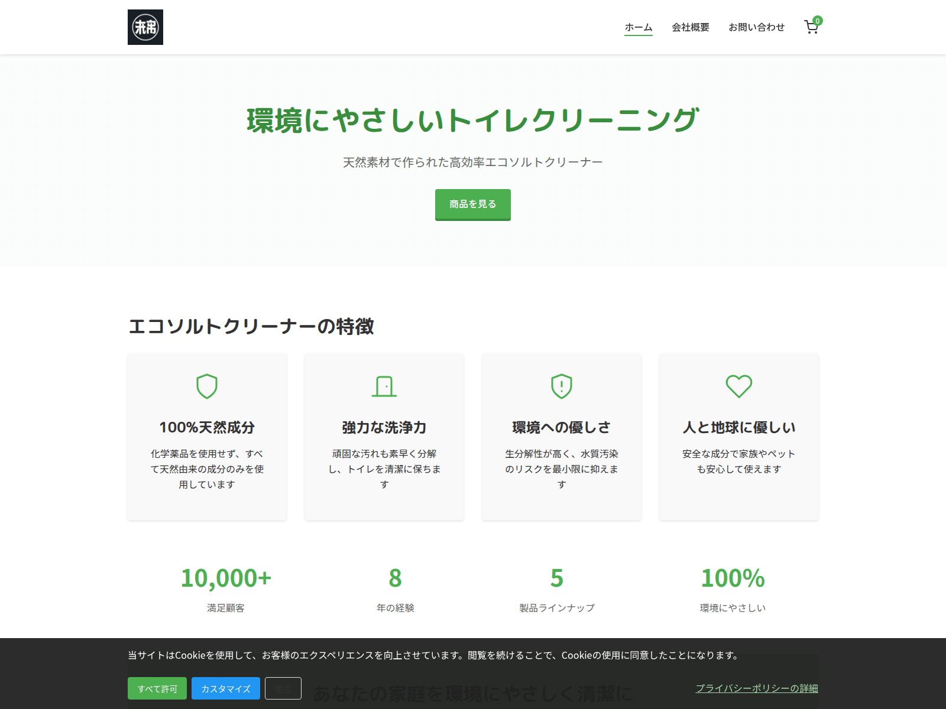Click the alert shield icon above 環境への優しさ
The image size is (946, 709).
(x=562, y=386)
